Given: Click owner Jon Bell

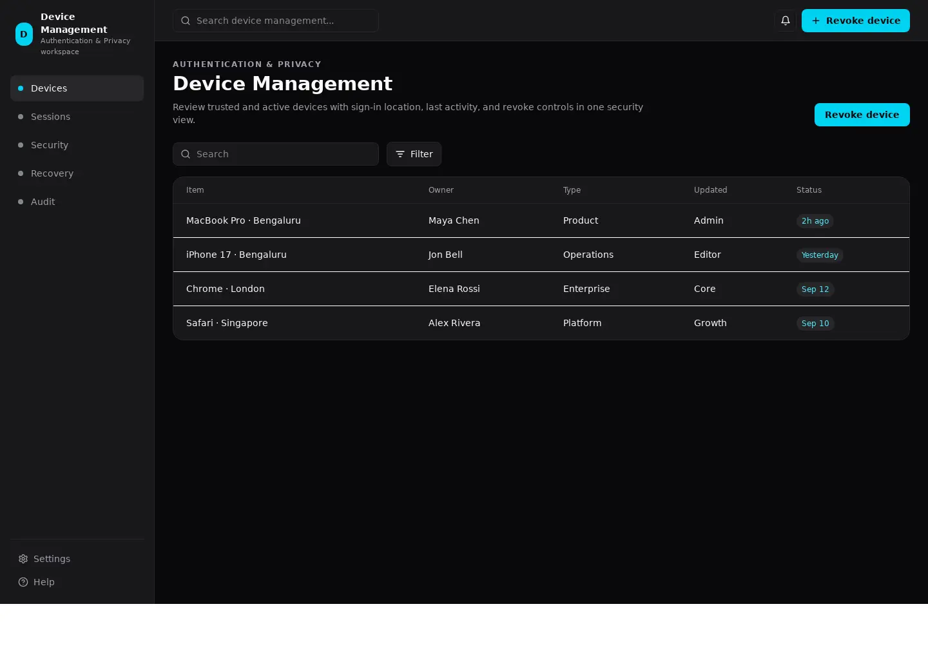Looking at the screenshot, I should click(x=445, y=255).
